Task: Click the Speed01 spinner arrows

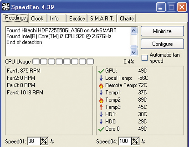Action: [44, 141]
